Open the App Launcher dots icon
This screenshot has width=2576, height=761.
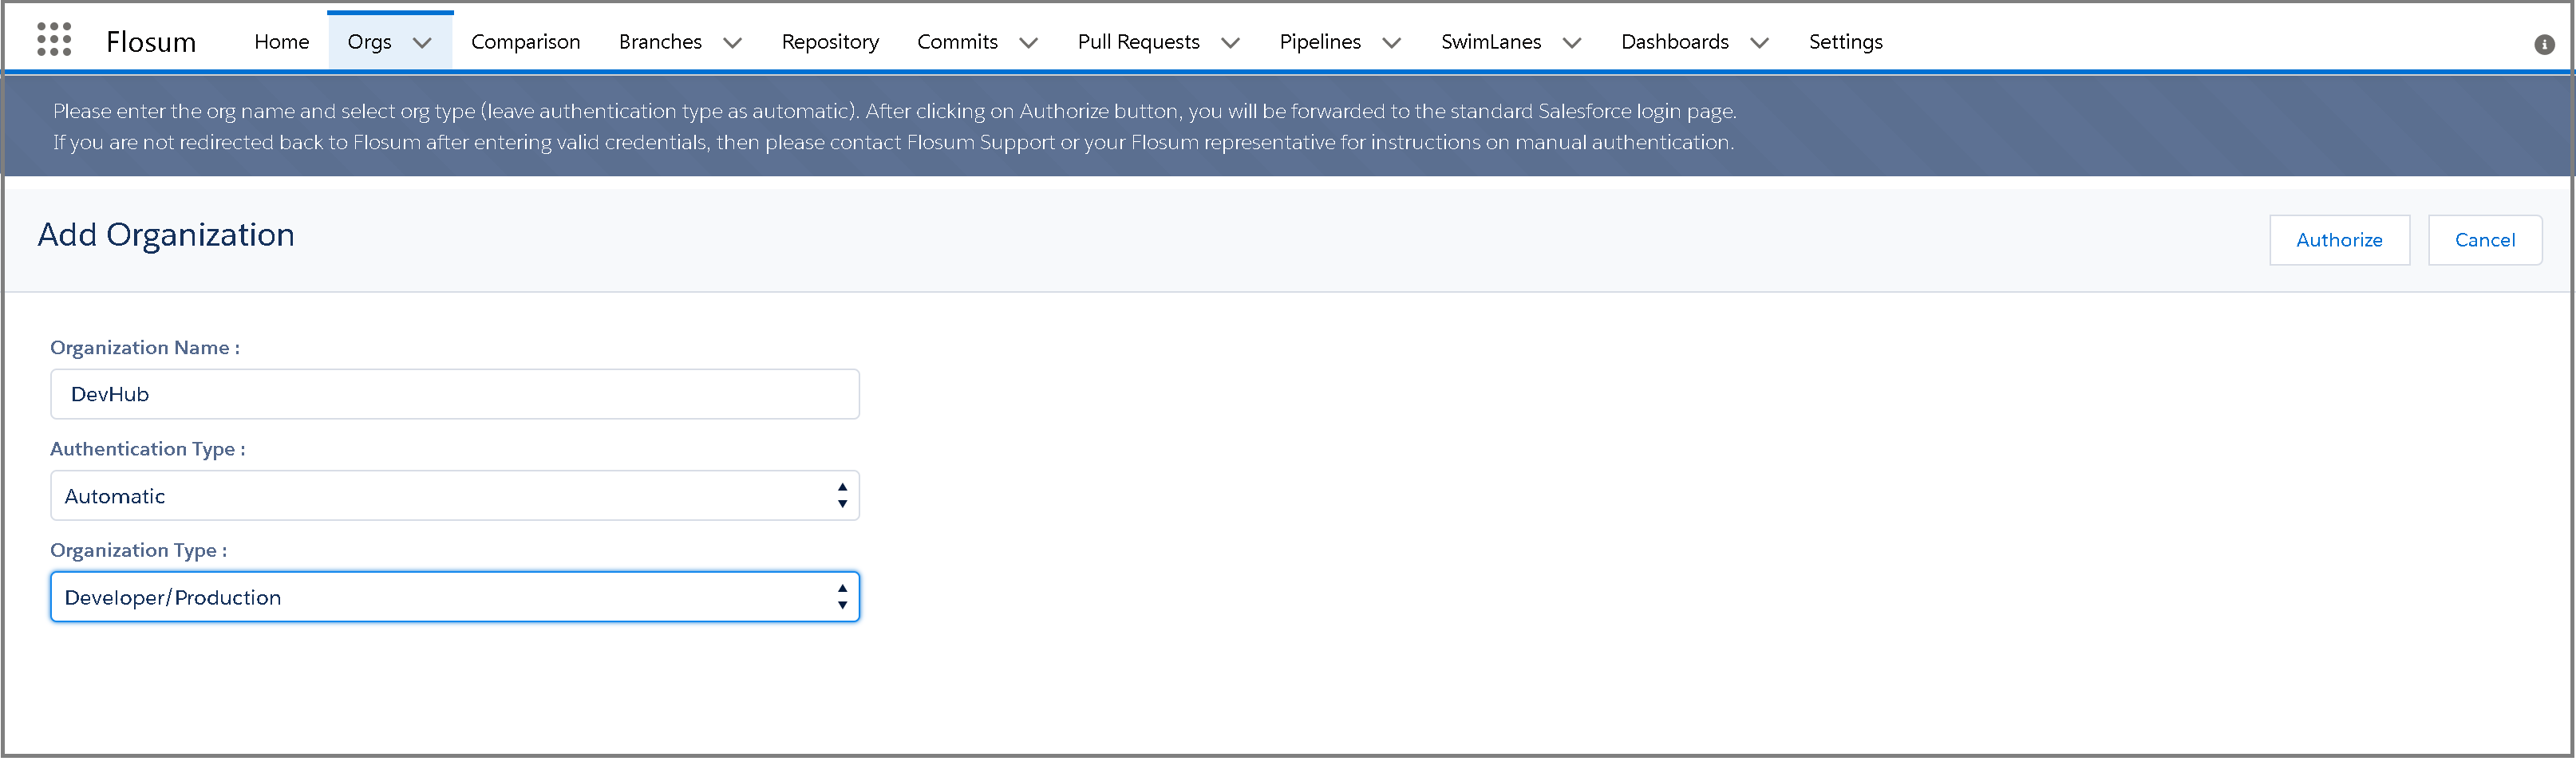click(x=54, y=40)
